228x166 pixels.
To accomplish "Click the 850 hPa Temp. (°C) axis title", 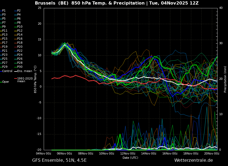I will (35, 79).
